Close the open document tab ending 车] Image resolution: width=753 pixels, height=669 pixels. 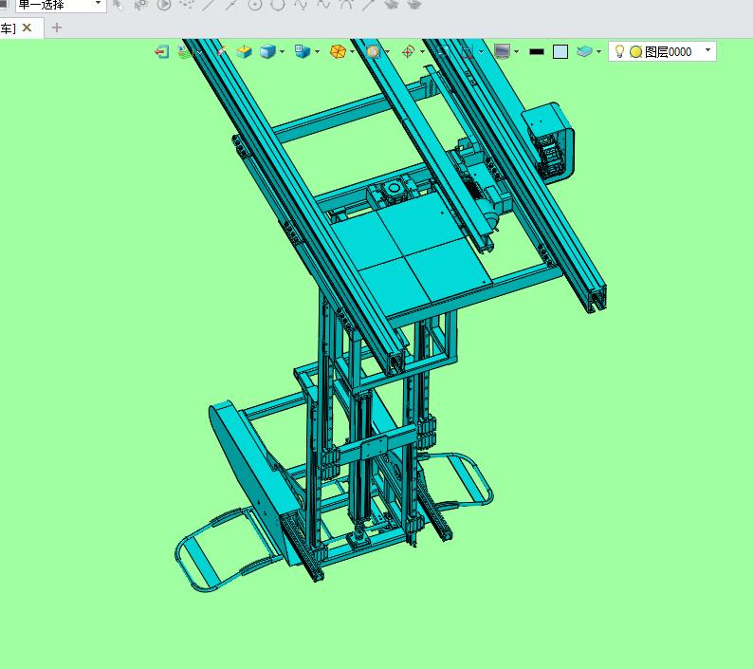pos(27,28)
